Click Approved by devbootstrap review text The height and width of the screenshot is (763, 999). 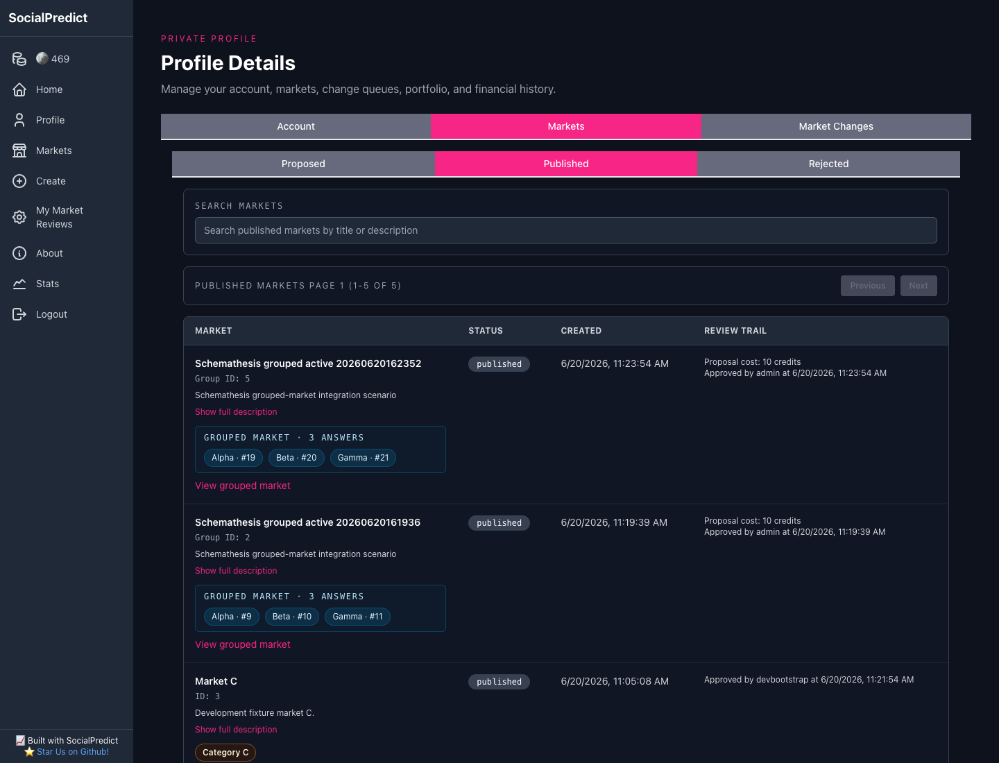(809, 680)
